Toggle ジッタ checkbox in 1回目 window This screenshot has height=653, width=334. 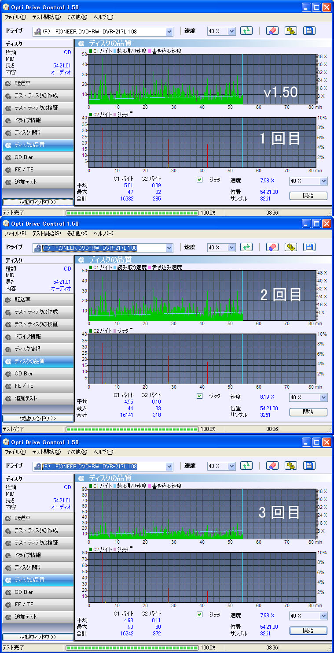pos(199,180)
